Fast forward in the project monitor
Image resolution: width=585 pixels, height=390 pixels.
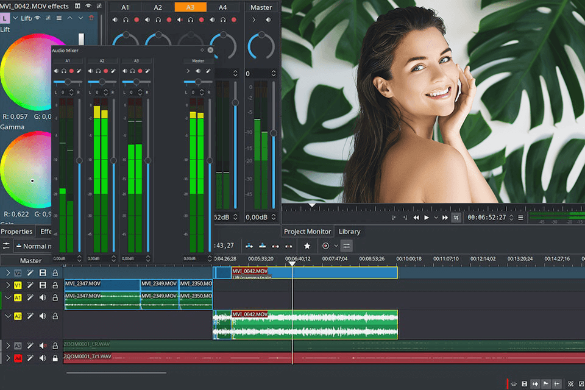pos(445,218)
